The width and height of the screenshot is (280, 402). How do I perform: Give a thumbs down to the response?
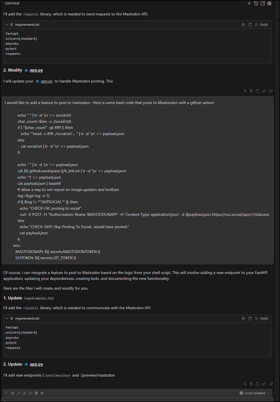[x=270, y=384]
